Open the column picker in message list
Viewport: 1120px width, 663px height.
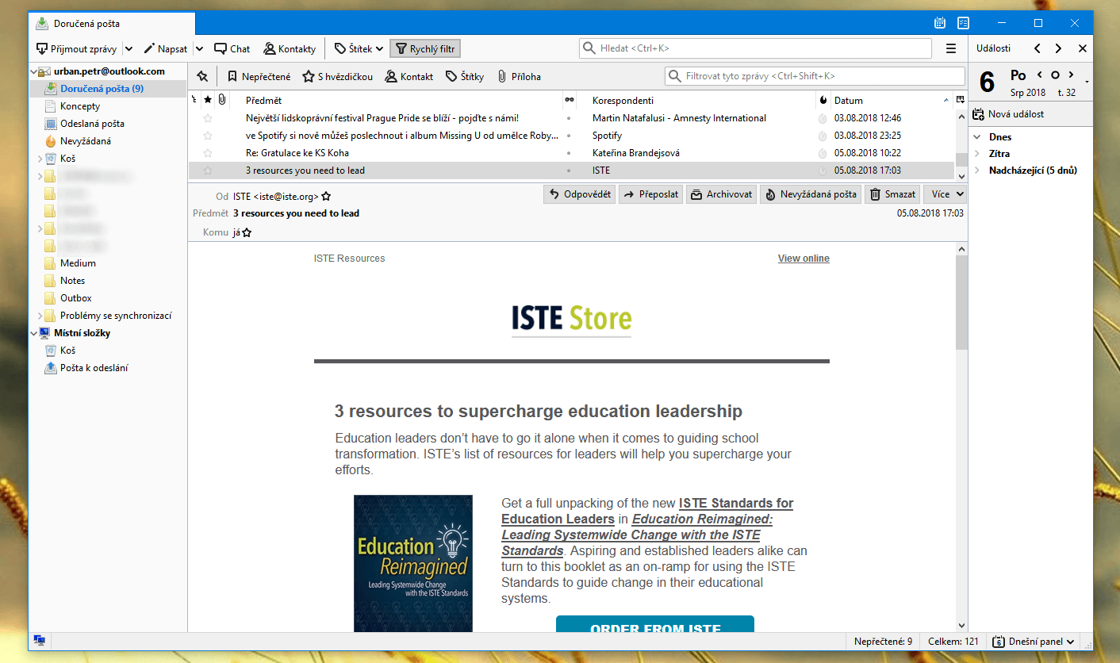point(961,100)
